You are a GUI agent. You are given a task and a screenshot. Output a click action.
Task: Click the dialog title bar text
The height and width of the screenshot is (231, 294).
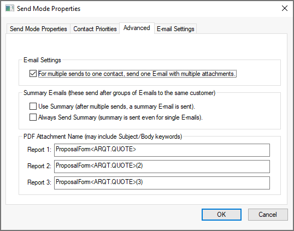49,9
